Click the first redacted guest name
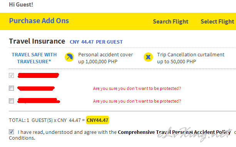Image resolution: width=236 pixels, height=147 pixels. point(38,75)
